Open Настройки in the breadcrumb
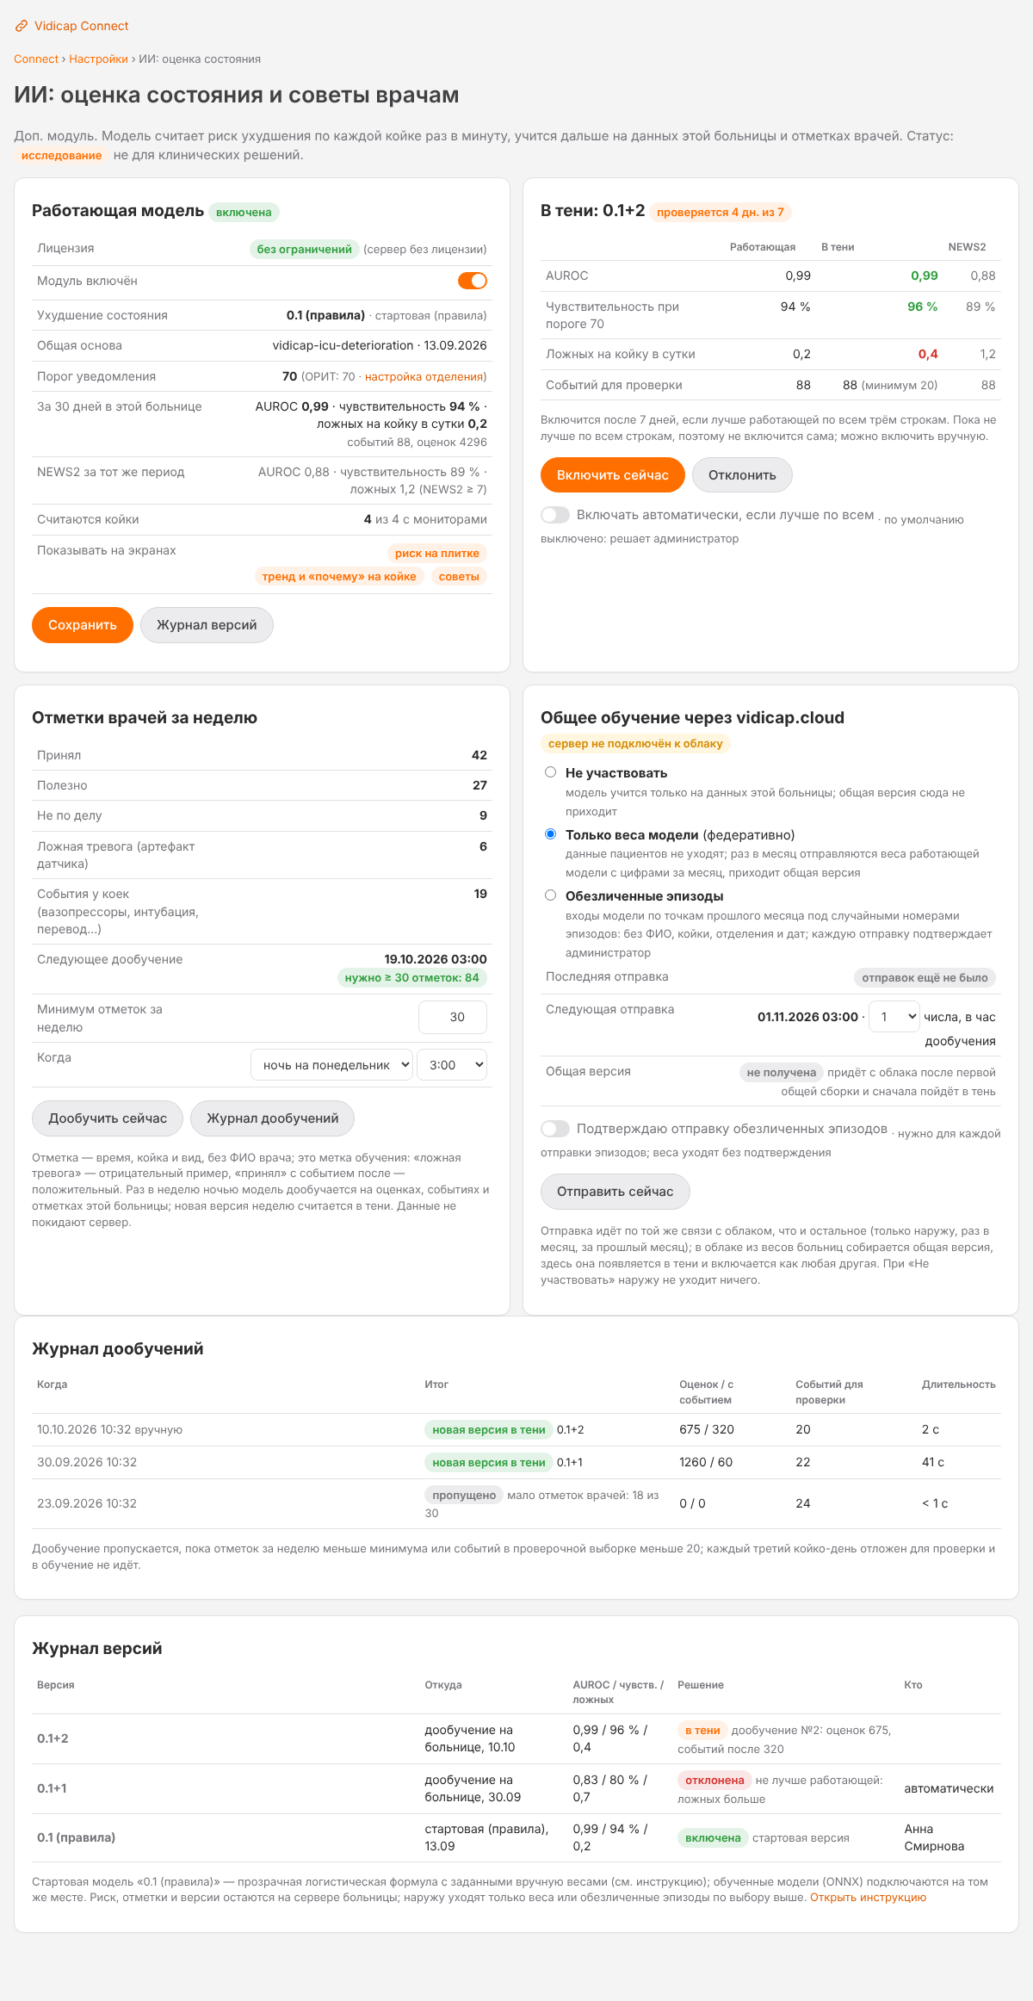This screenshot has width=1033, height=2001. pyautogui.click(x=98, y=59)
